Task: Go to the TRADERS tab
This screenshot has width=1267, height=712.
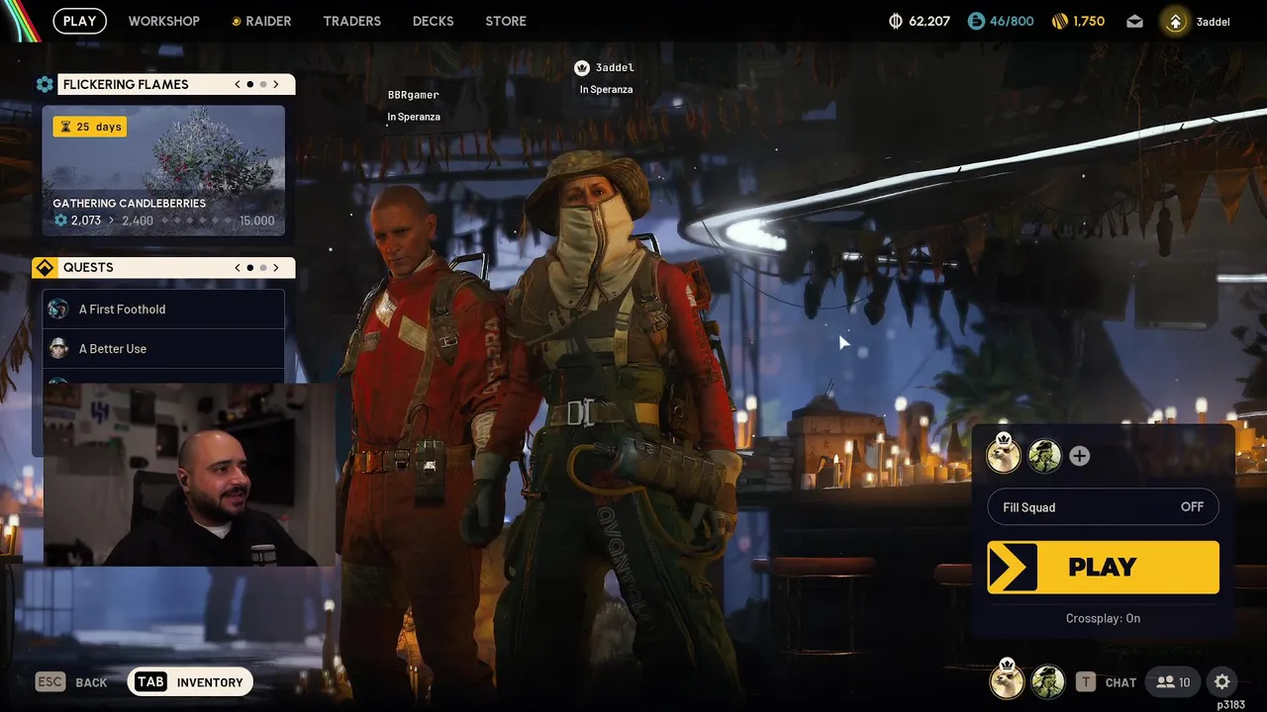Action: [x=351, y=21]
